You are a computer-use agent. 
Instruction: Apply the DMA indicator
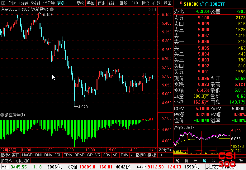tap(48, 155)
